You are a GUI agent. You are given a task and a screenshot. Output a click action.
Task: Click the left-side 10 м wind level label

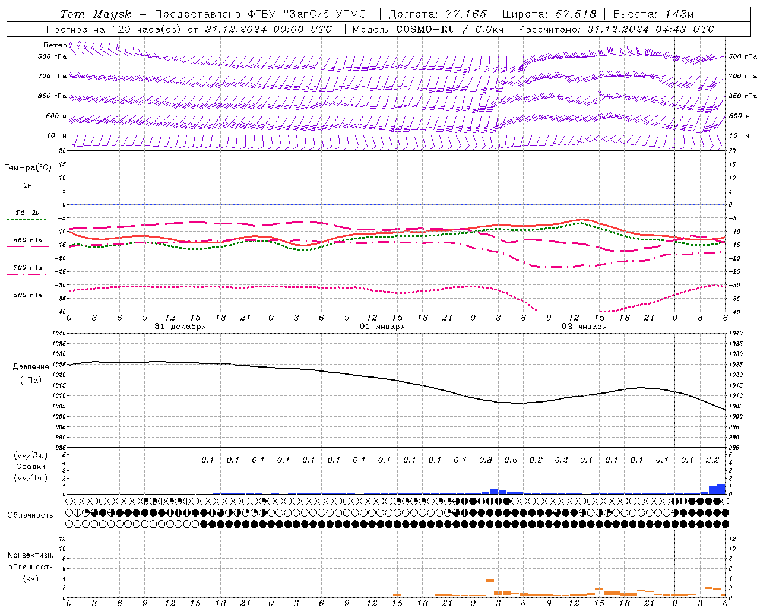57,135
